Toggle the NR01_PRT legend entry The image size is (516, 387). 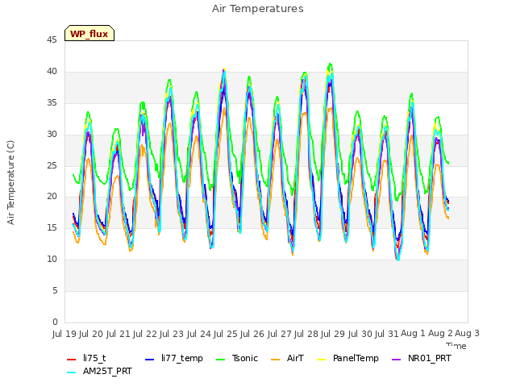pyautogui.click(x=422, y=358)
